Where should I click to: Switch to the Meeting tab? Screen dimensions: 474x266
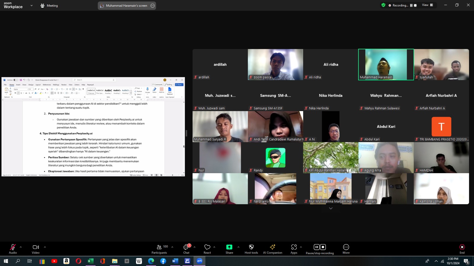pyautogui.click(x=49, y=6)
